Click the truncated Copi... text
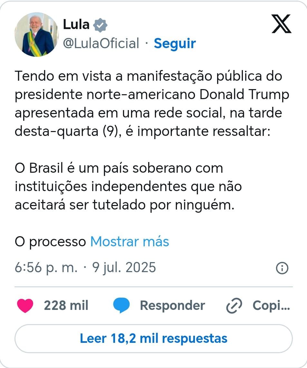 pos(271,305)
